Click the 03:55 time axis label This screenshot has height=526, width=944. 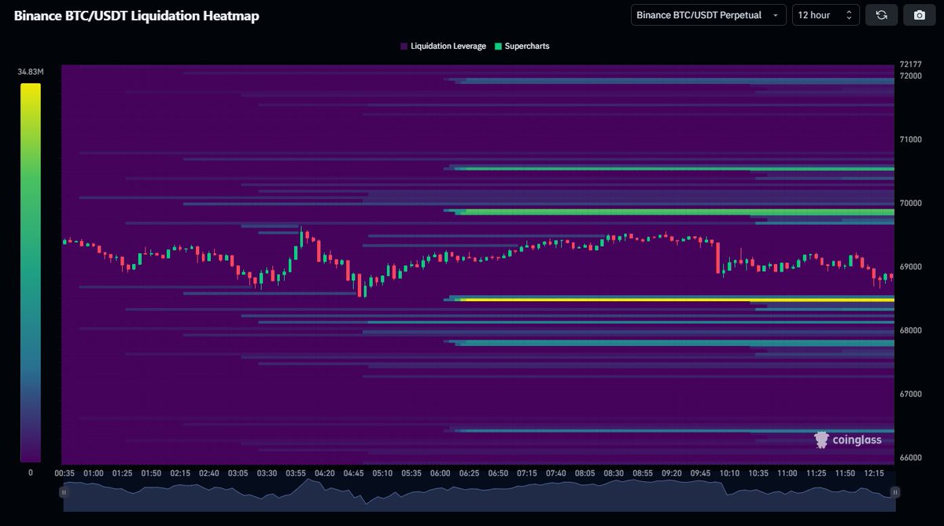click(296, 474)
